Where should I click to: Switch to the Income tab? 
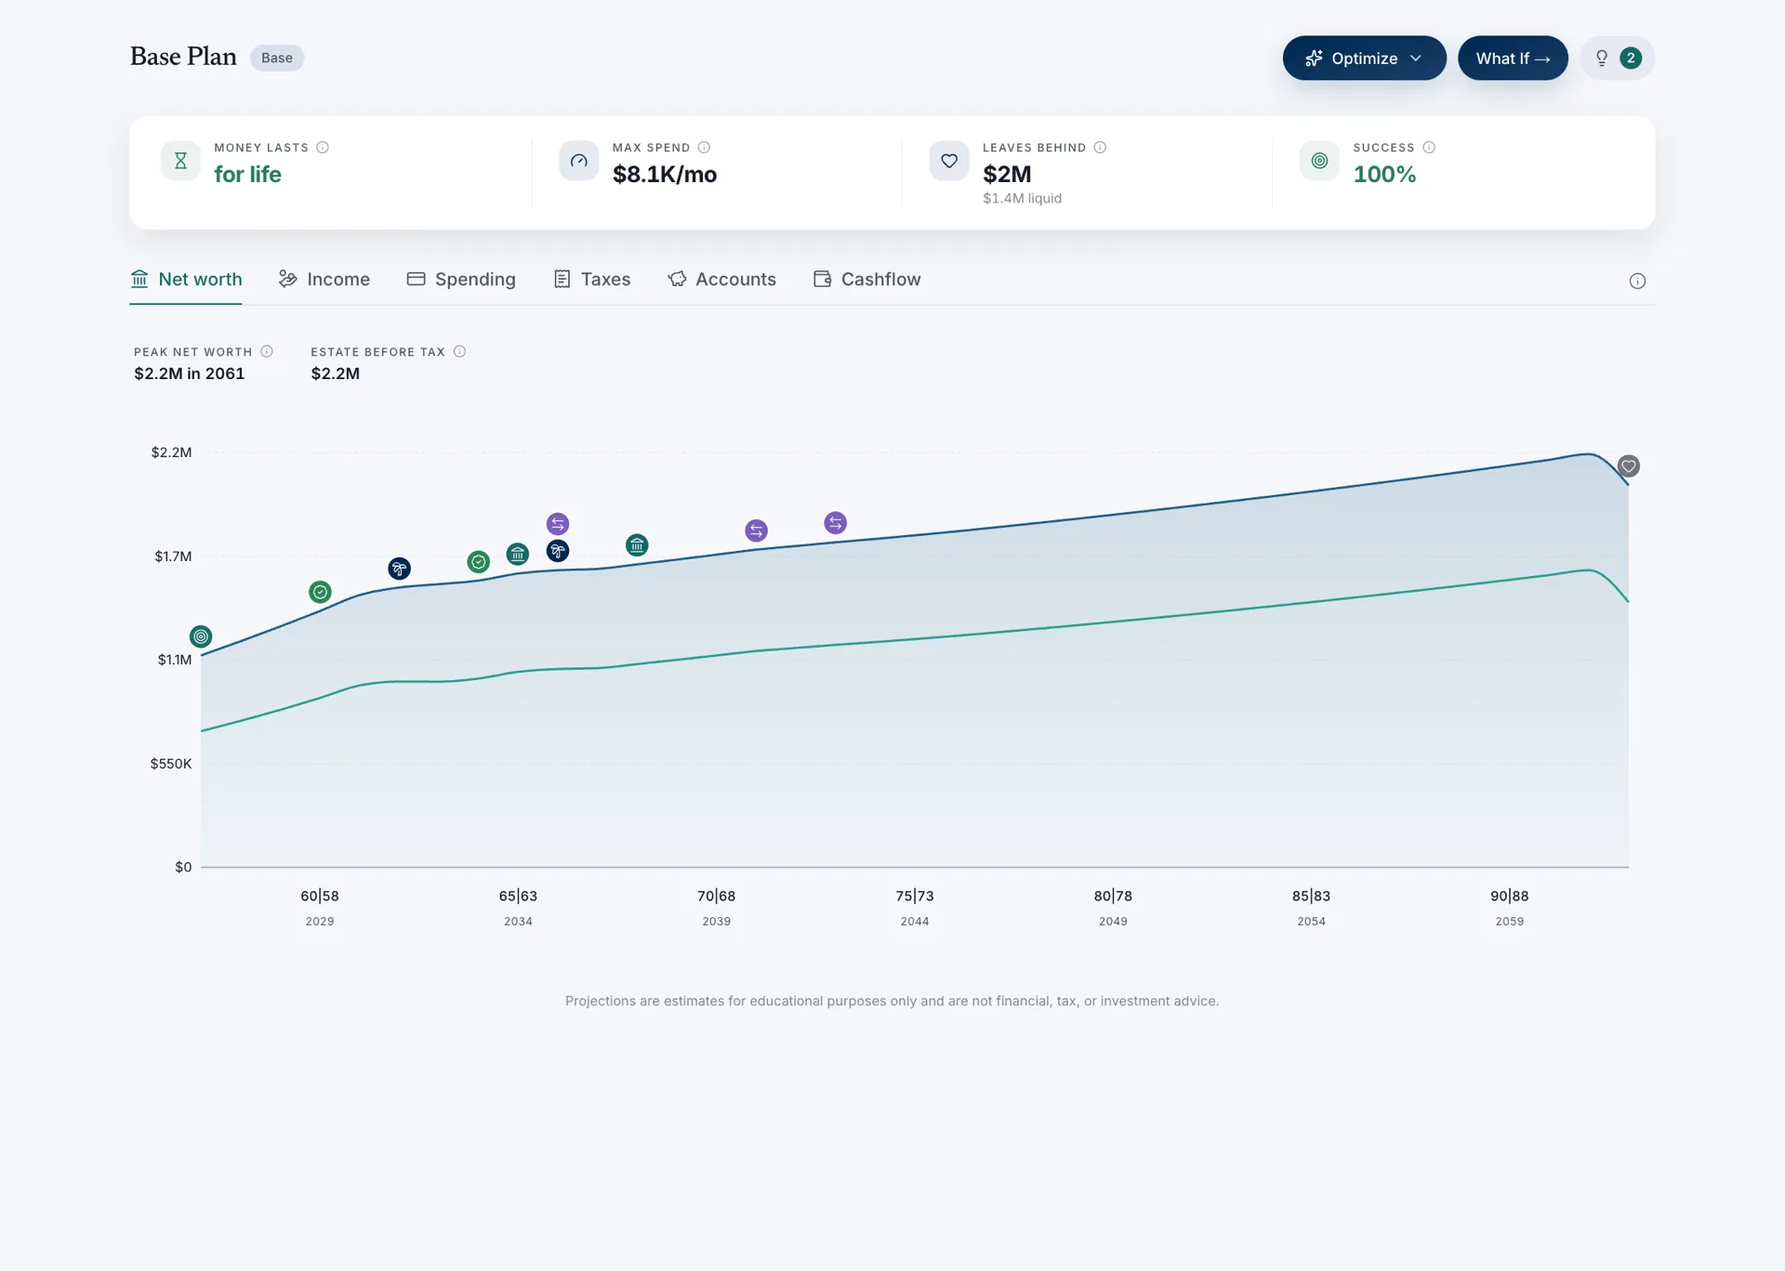324,280
